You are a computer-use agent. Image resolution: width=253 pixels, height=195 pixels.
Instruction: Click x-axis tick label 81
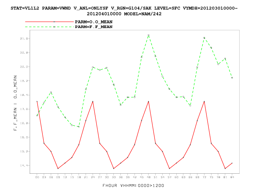click(225, 177)
